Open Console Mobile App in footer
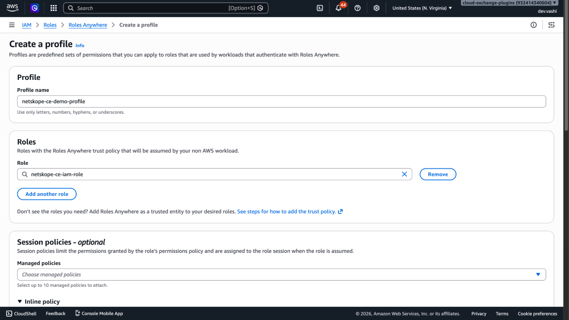This screenshot has height=320, width=569. [99, 313]
